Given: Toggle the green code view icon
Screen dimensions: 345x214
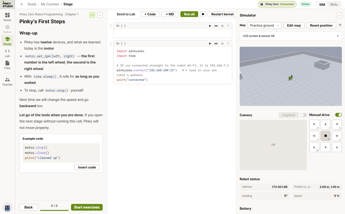Looking at the screenshot, I should tap(92, 15).
